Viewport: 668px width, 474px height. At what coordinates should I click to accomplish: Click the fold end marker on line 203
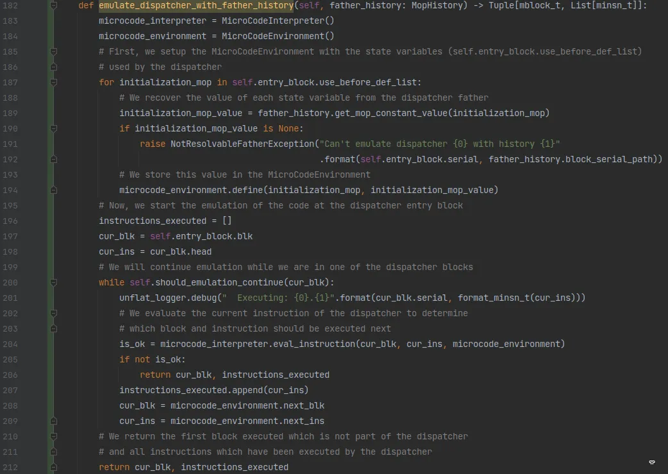(54, 328)
